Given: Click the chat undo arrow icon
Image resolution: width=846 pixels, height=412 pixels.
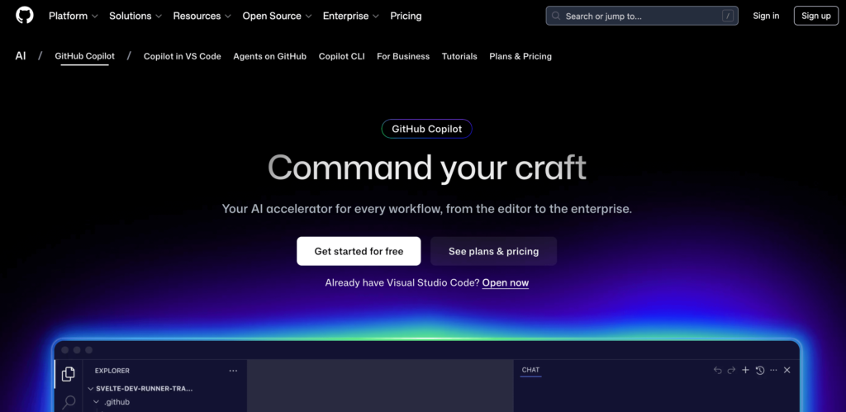Looking at the screenshot, I should (x=718, y=370).
